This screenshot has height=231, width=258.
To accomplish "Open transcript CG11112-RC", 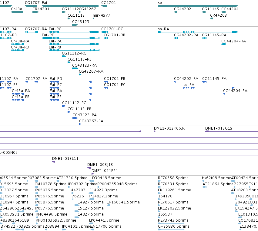I will (74, 53).
